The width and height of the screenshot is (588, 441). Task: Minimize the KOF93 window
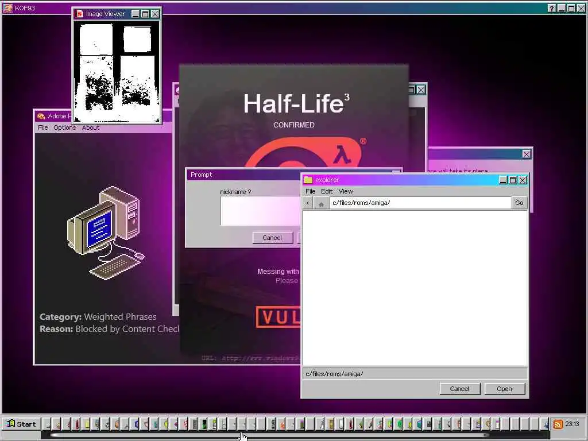point(561,8)
